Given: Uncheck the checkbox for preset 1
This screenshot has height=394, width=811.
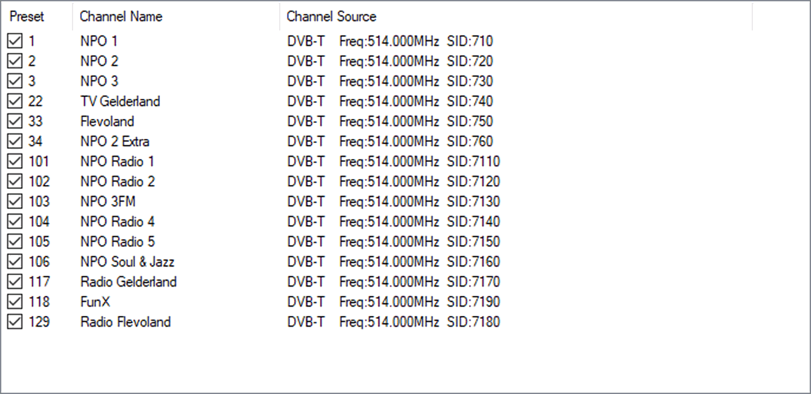Looking at the screenshot, I should [15, 41].
